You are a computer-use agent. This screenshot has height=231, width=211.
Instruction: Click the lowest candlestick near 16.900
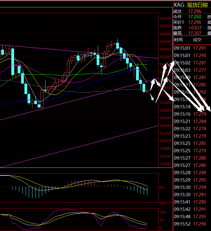39,106
